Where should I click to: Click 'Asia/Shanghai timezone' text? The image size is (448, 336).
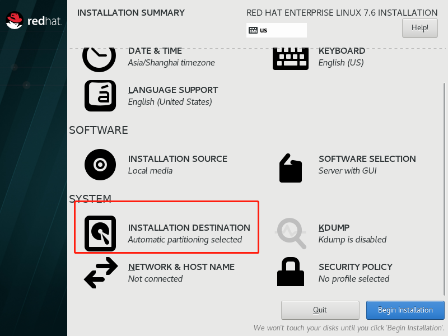171,63
